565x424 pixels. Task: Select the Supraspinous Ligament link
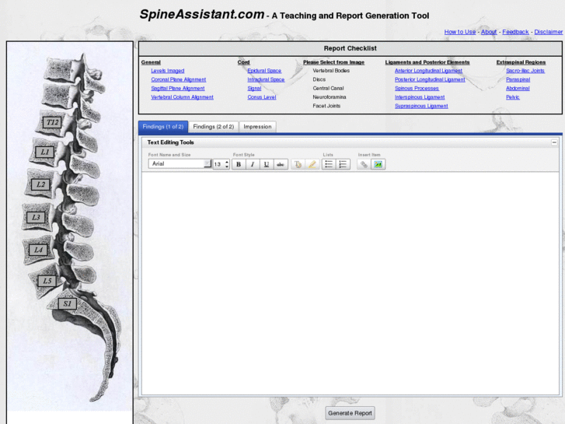point(421,106)
